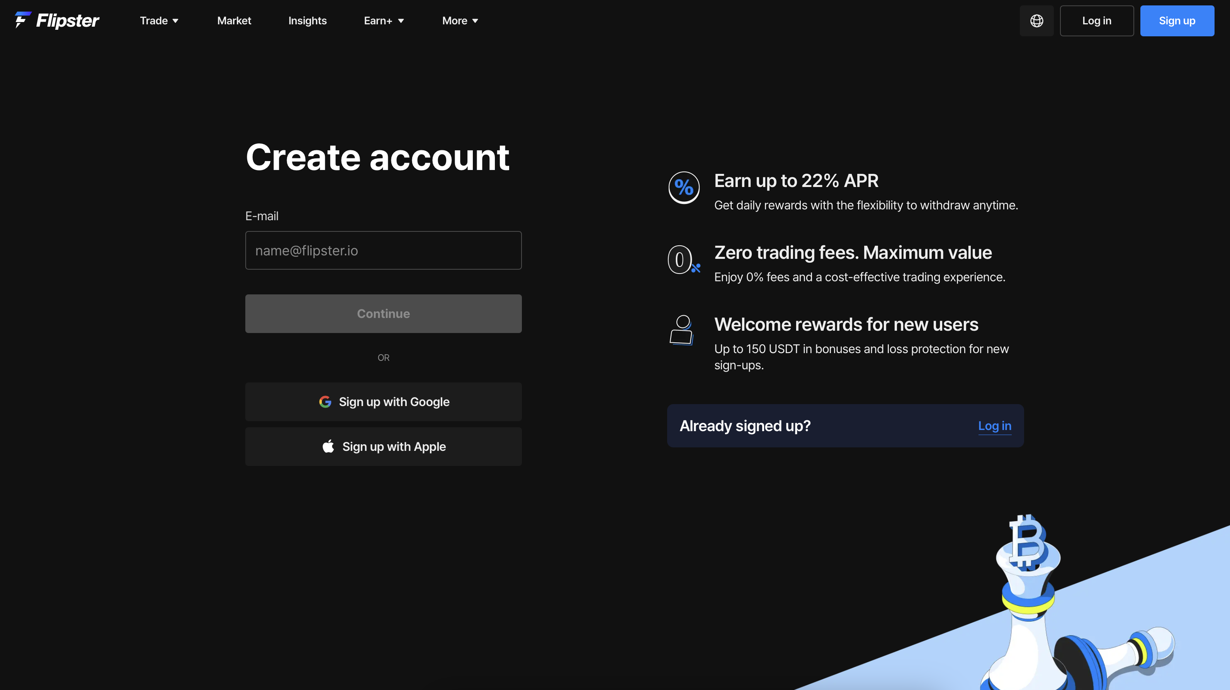Click the Apple logo icon
1230x690 pixels.
[328, 447]
